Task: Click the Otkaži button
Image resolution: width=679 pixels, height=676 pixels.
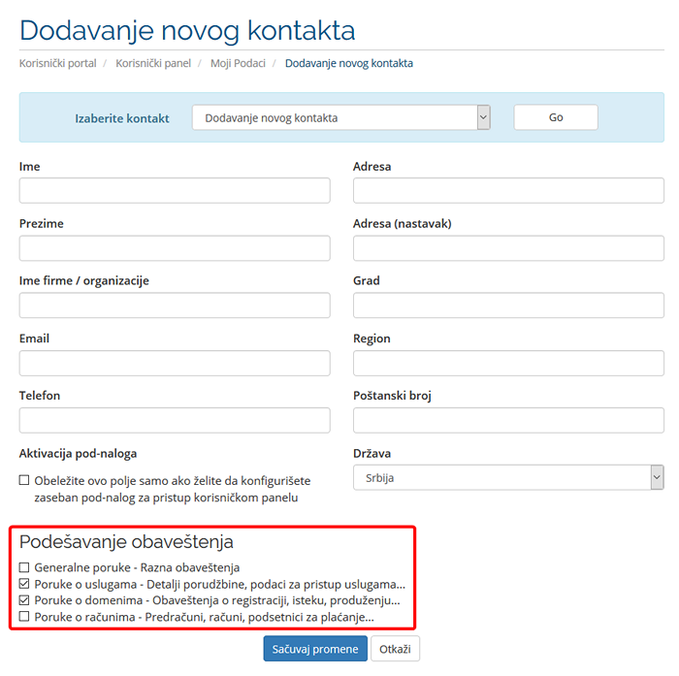Action: [395, 649]
